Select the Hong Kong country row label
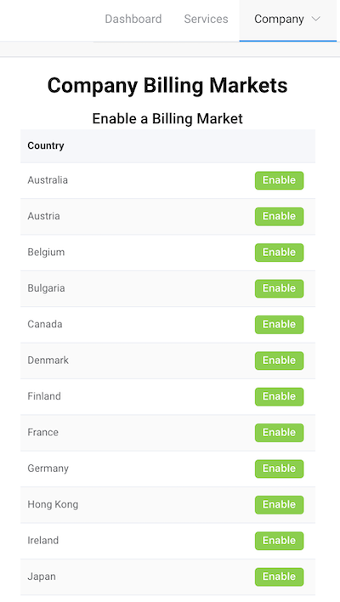Viewport: 340px width, 602px height. [53, 504]
